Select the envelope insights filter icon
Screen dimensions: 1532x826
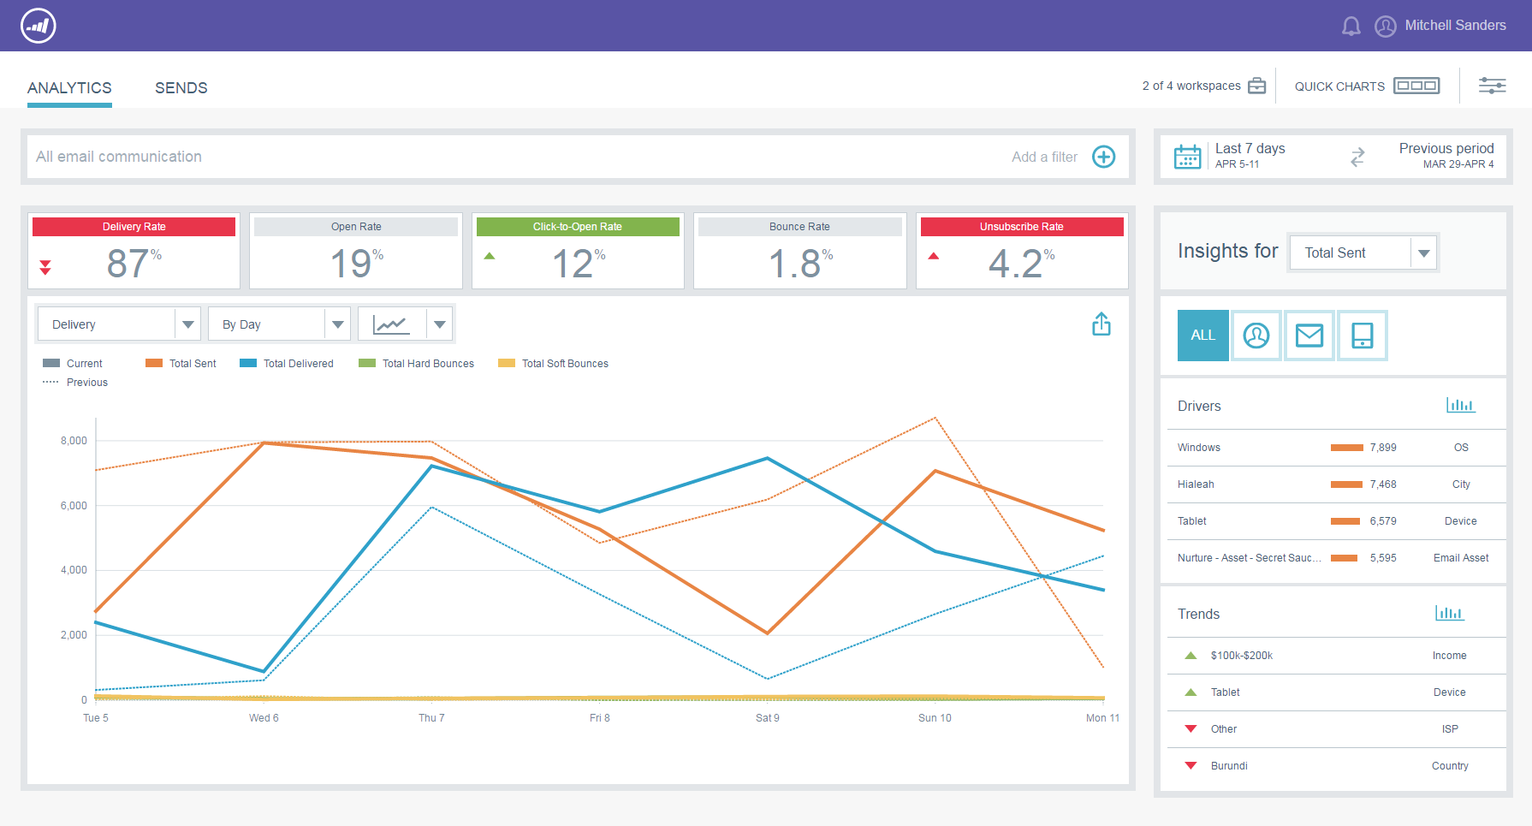point(1309,336)
